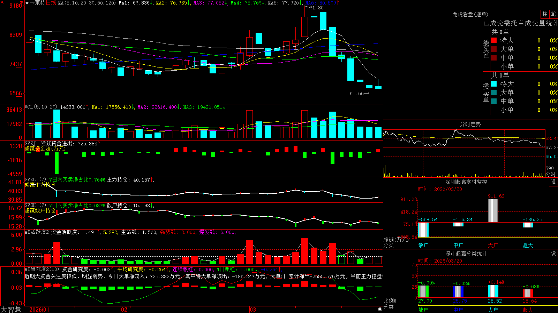
Task: Select 中户 in 深圳超赢实时监控 chart
Action: point(458,245)
